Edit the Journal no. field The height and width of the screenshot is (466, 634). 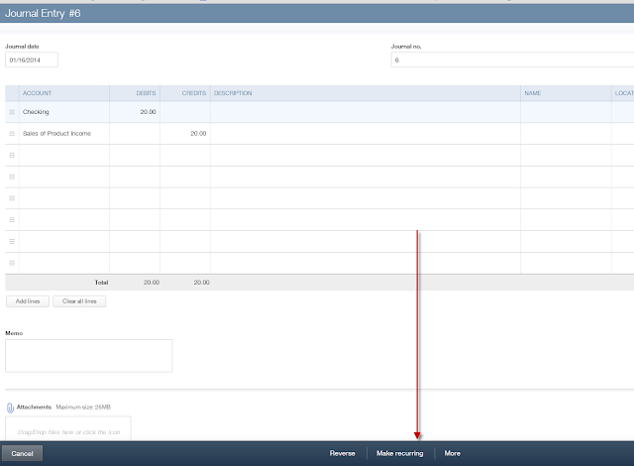tap(512, 59)
